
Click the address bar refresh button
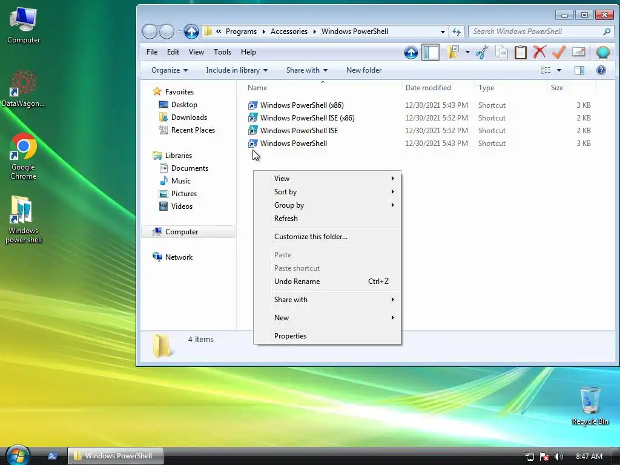(x=457, y=31)
